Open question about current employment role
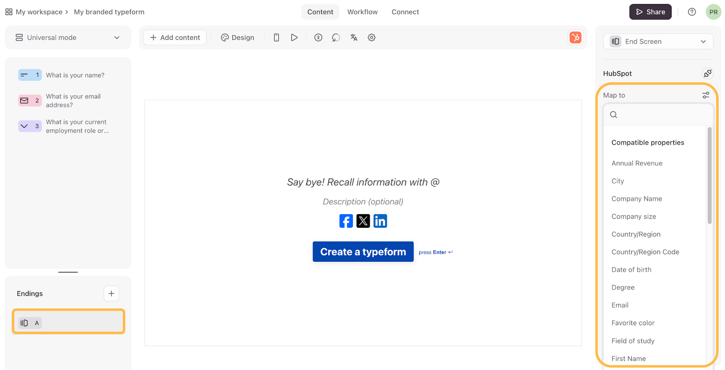 point(77,126)
